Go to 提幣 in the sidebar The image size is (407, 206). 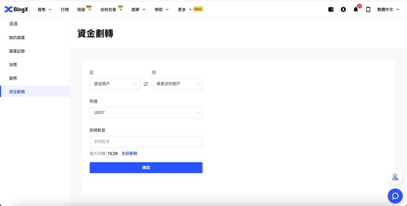(13, 78)
